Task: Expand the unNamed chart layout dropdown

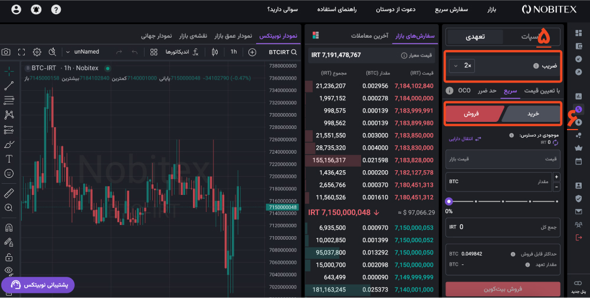Action: [84, 52]
